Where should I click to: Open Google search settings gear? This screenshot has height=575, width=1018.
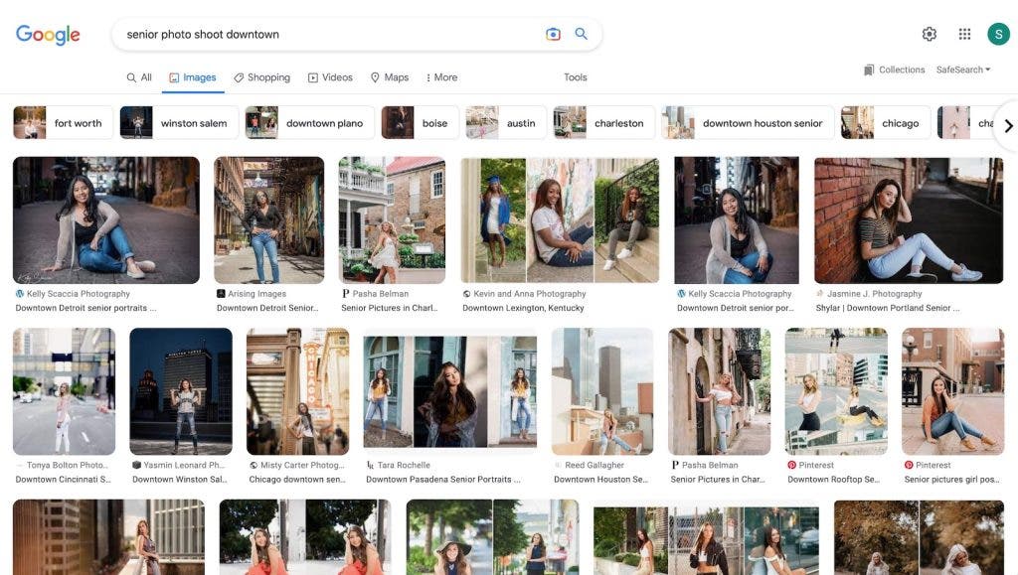[928, 33]
